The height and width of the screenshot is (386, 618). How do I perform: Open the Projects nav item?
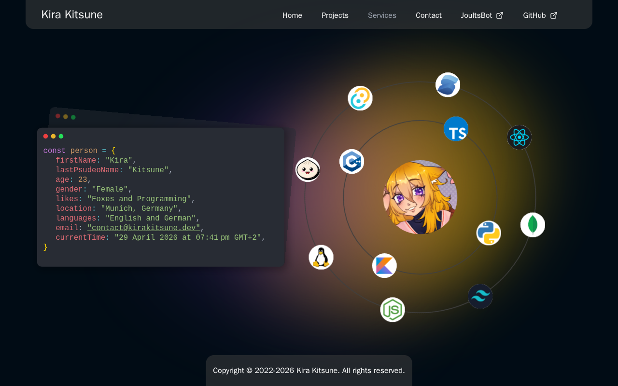pos(335,15)
